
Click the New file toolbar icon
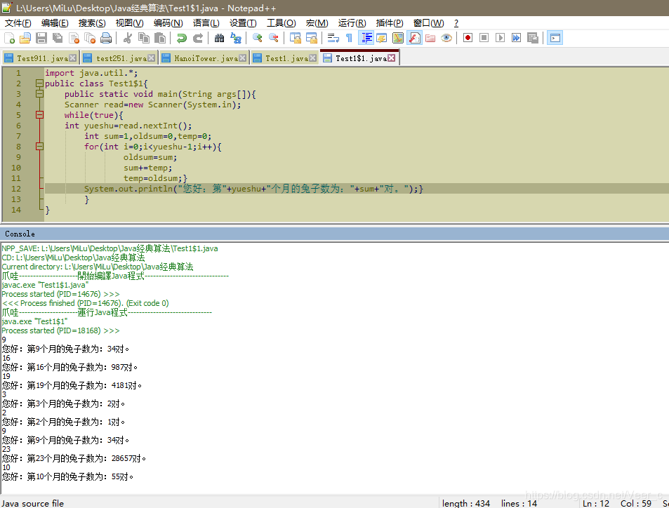9,39
